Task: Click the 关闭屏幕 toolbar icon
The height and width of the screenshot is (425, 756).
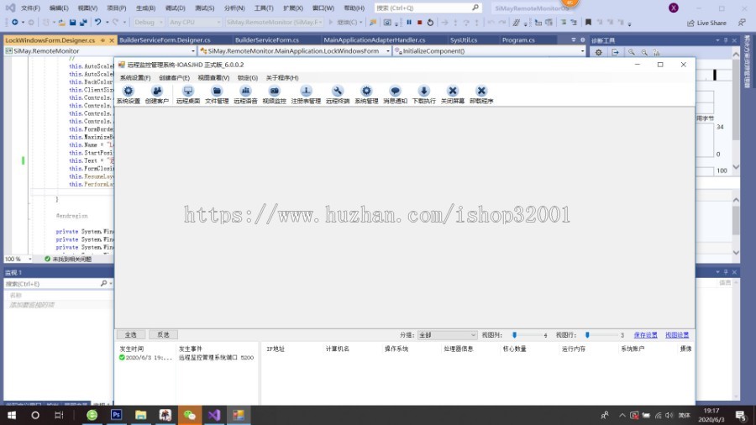Action: pos(453,94)
